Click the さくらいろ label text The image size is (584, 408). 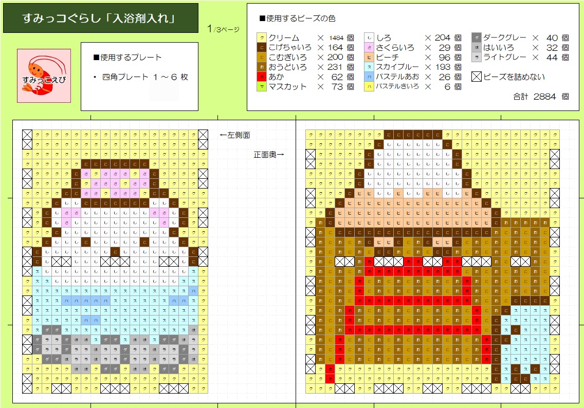(395, 47)
